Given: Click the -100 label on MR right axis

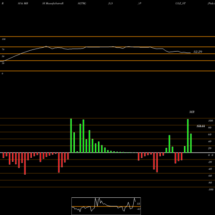Looking at the screenshot, I should (211, 190).
